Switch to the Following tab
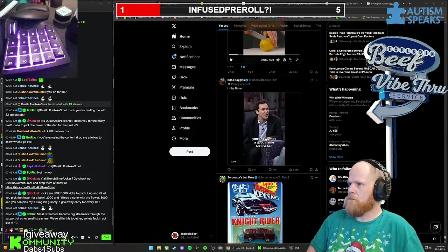This screenshot has width=448, height=252. click(x=240, y=26)
